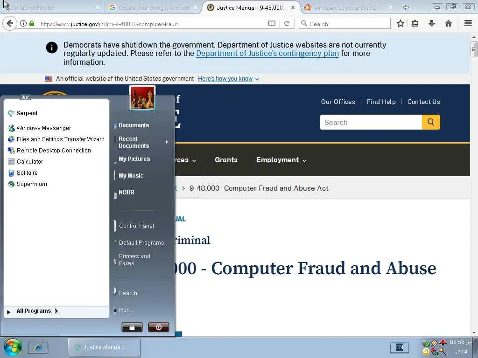Open Default Programs
The image size is (478, 358).
point(141,242)
